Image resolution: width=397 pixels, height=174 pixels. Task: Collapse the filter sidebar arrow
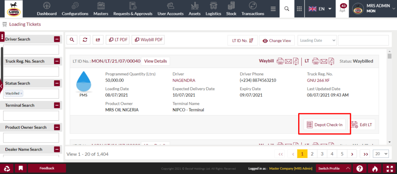[1, 86]
